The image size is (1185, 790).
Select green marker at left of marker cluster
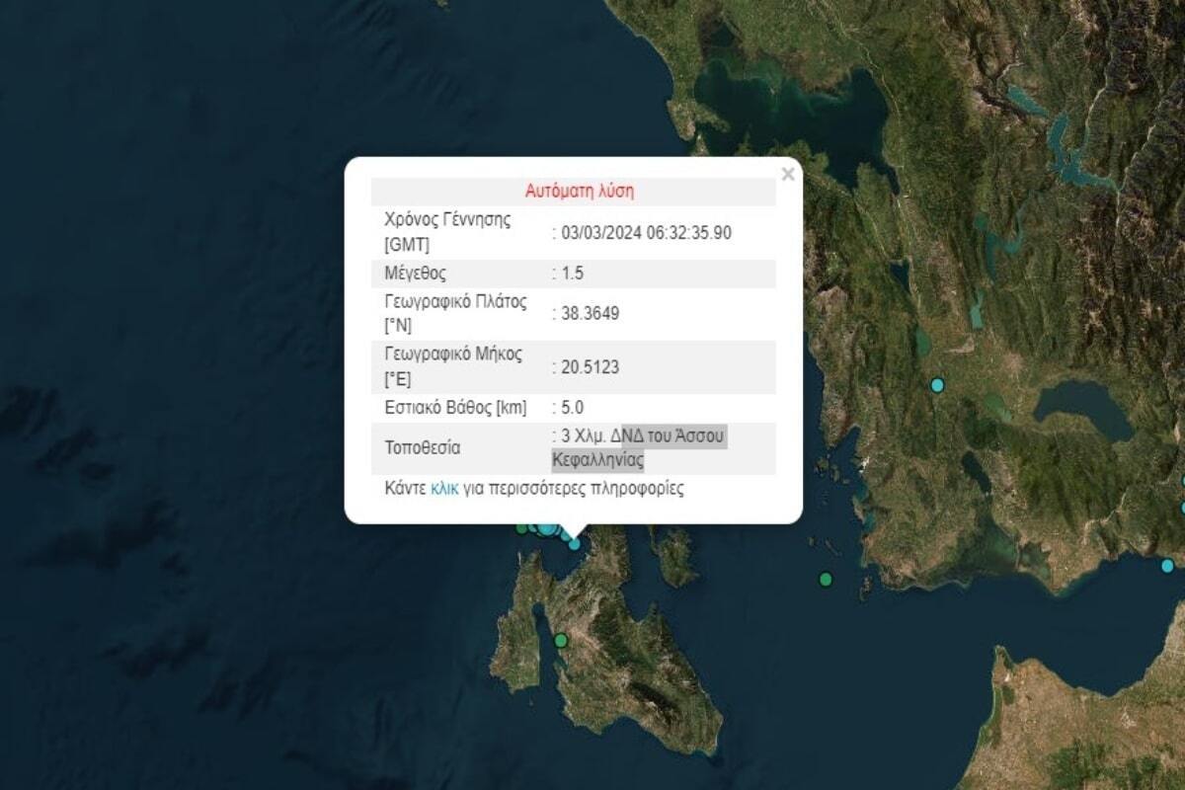[x=521, y=528]
